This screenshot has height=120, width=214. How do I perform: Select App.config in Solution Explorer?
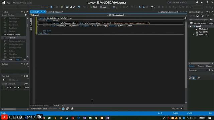(x=204, y=32)
